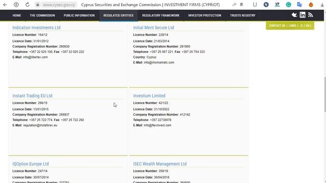Select licence date 31/10/2022
This screenshot has height=183, width=326.
(161, 109)
